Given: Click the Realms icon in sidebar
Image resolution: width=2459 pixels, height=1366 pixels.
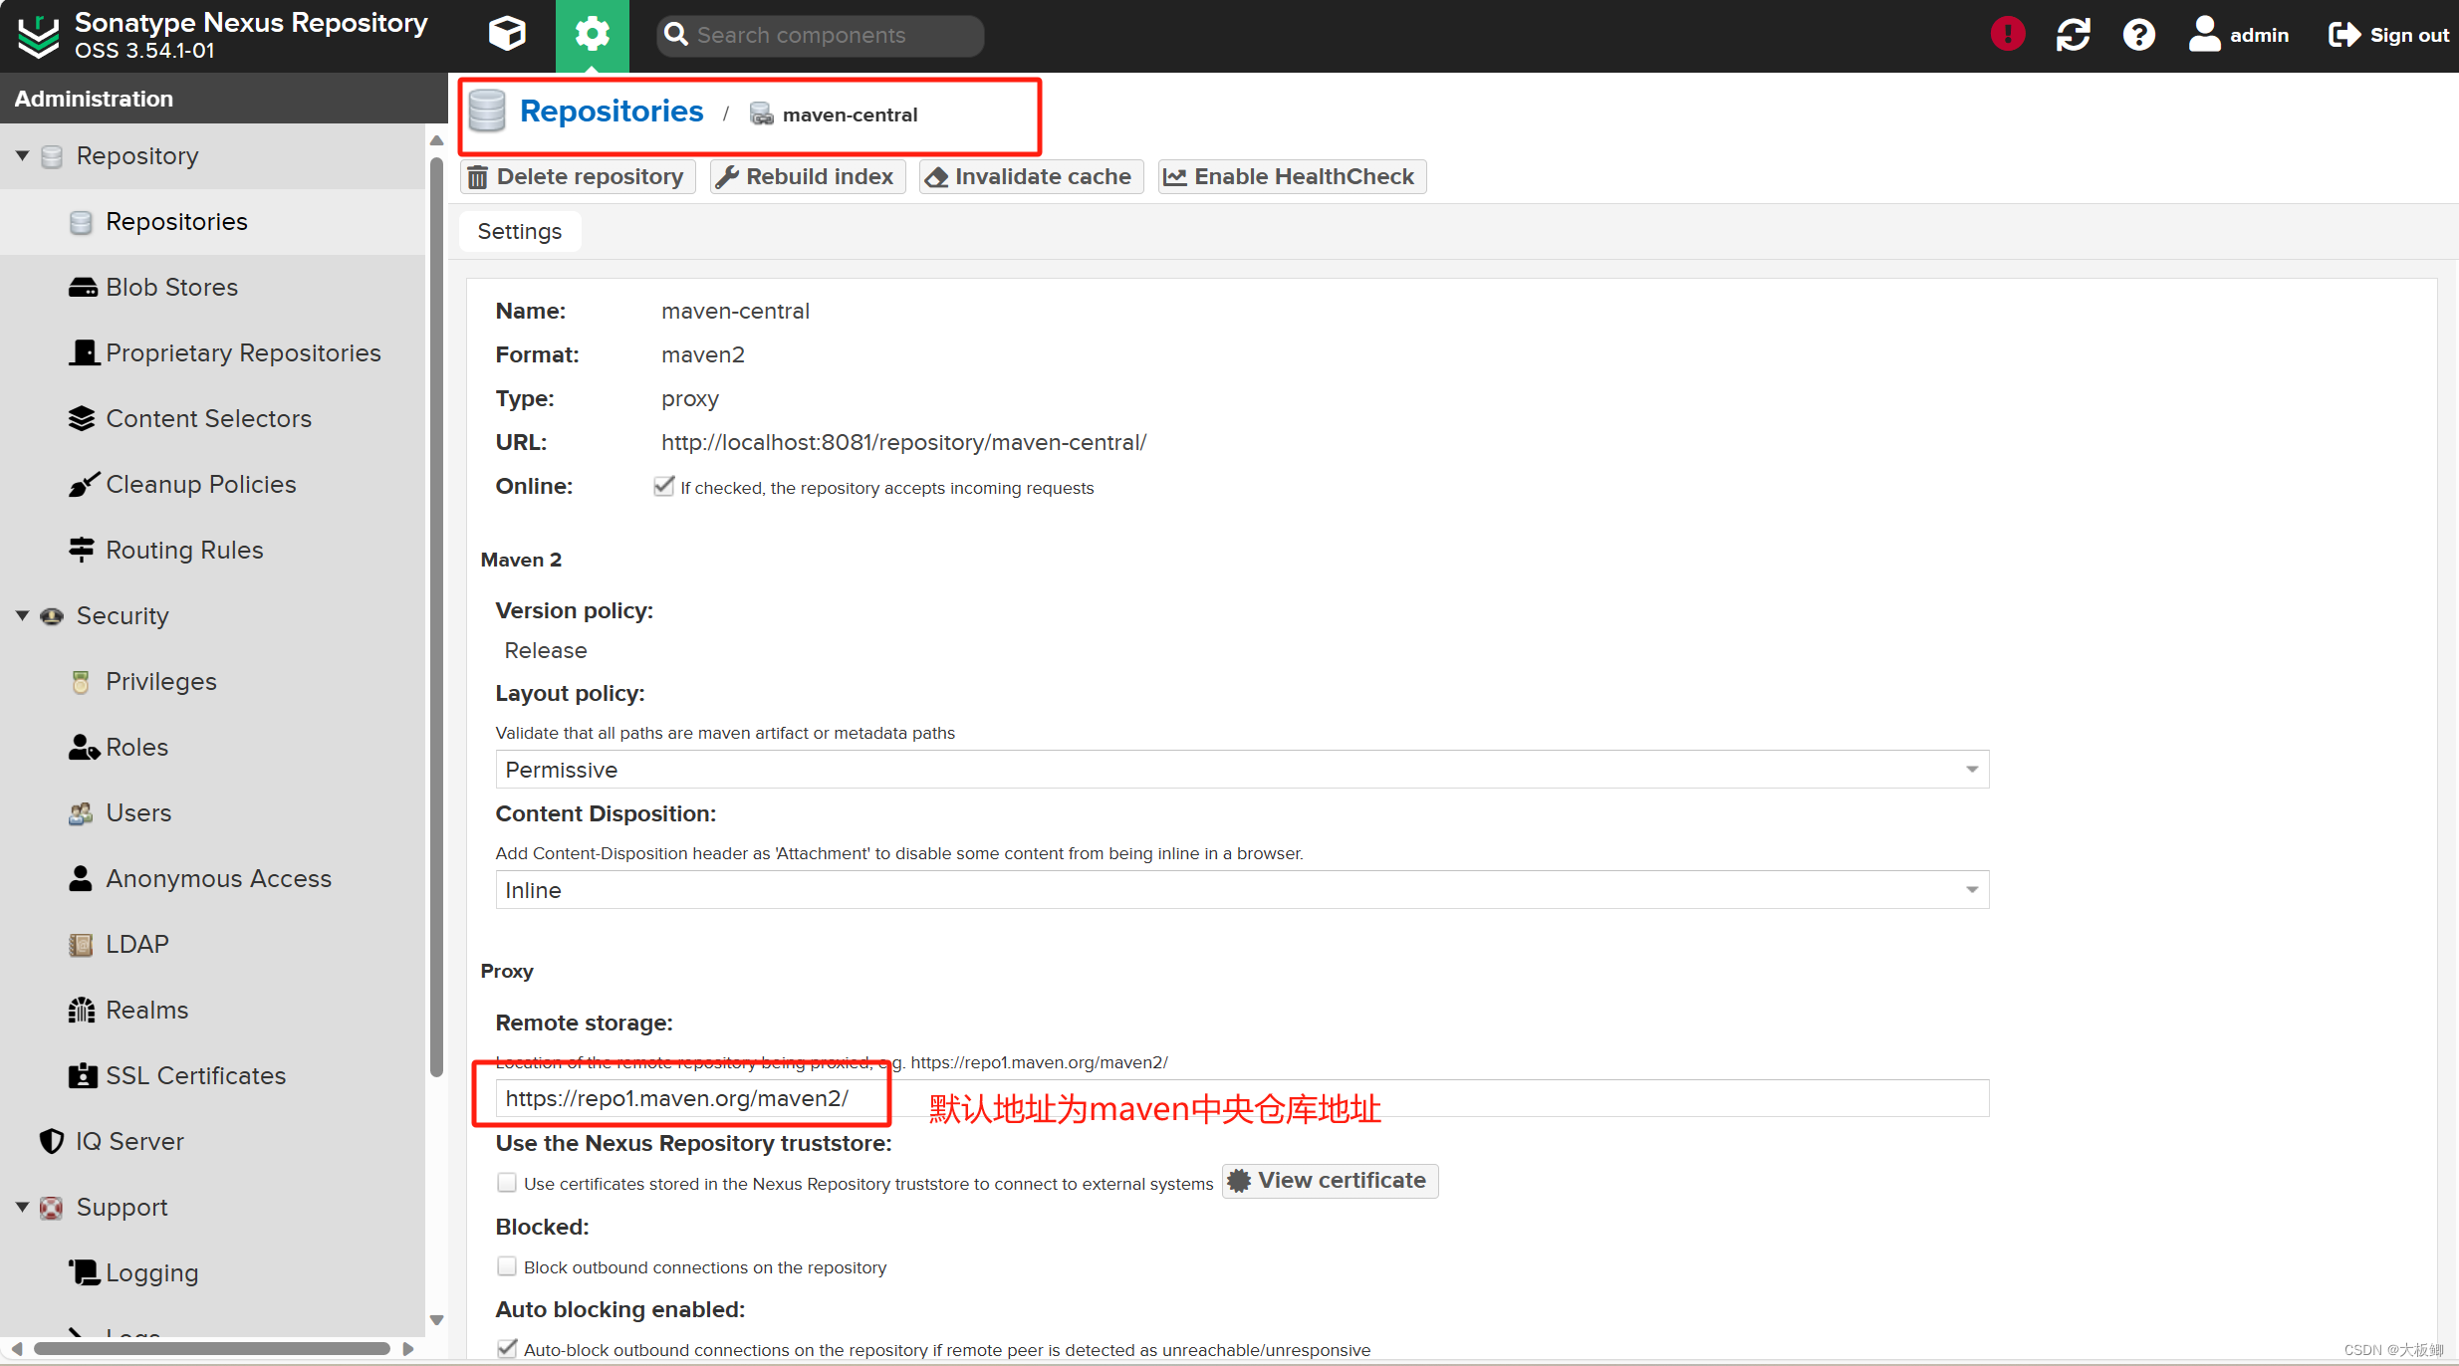Looking at the screenshot, I should click(82, 1010).
